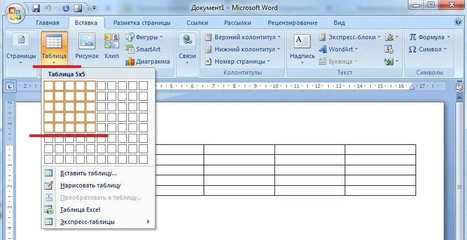Viewport: 467px width, 240px height.
Task: Open Word Help question mark icon
Action: (x=458, y=22)
